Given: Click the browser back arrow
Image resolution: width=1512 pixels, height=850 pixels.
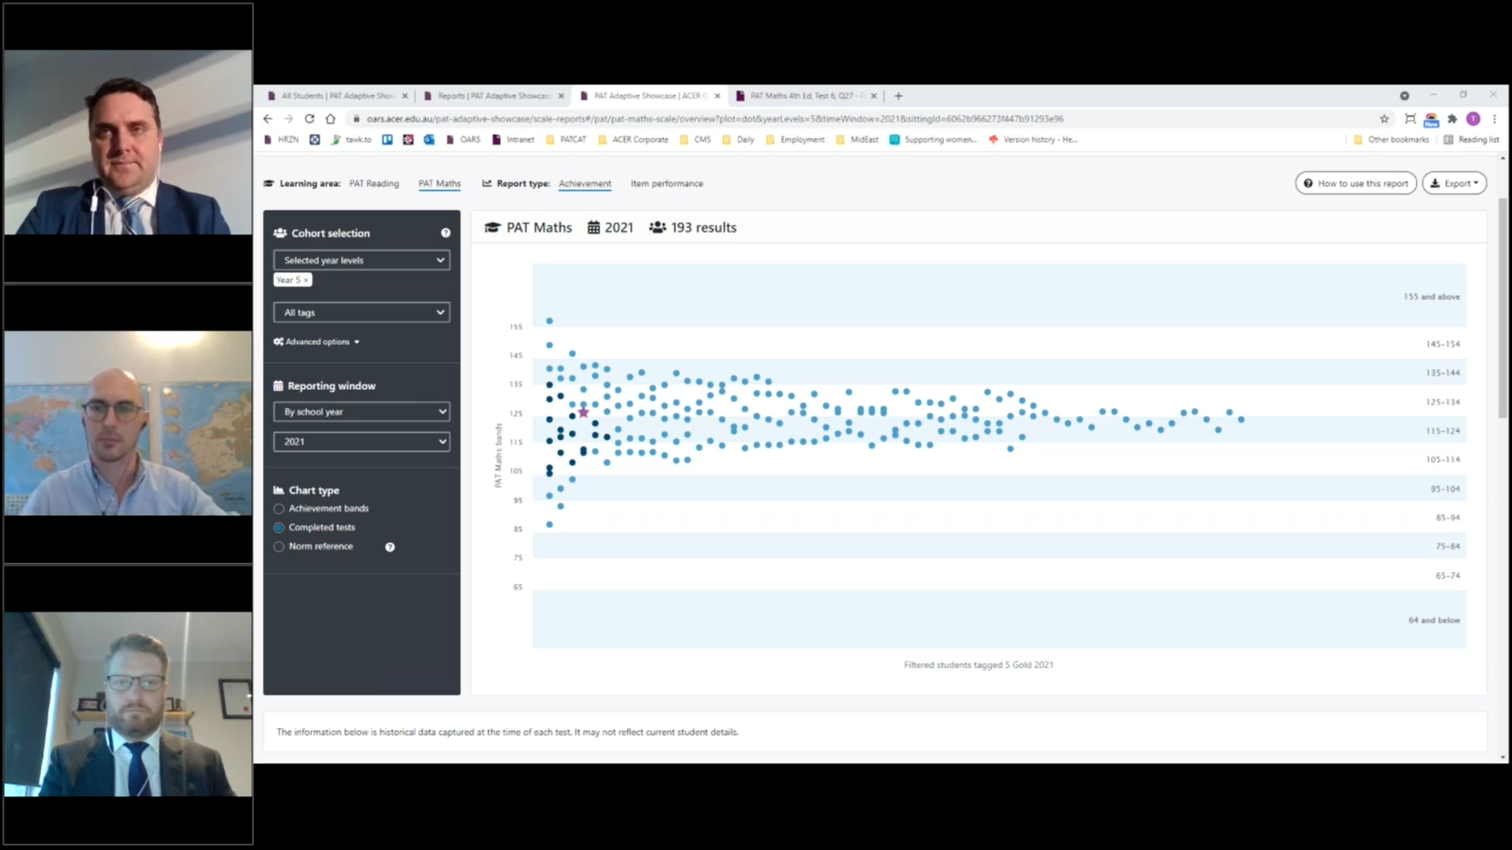Looking at the screenshot, I should [x=268, y=119].
